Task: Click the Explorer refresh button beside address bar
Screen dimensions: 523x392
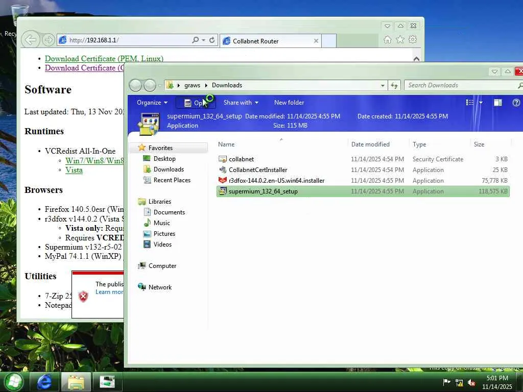Action: 394,85
